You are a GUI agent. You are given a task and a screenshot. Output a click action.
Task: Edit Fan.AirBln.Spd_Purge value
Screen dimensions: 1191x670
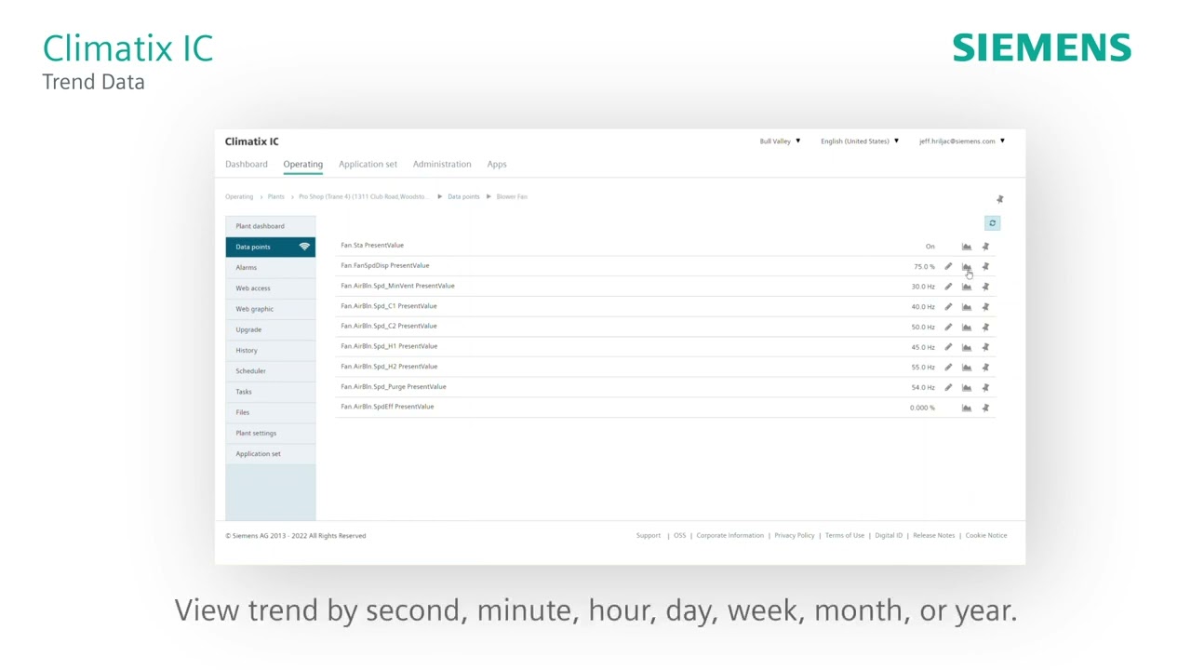pyautogui.click(x=948, y=387)
